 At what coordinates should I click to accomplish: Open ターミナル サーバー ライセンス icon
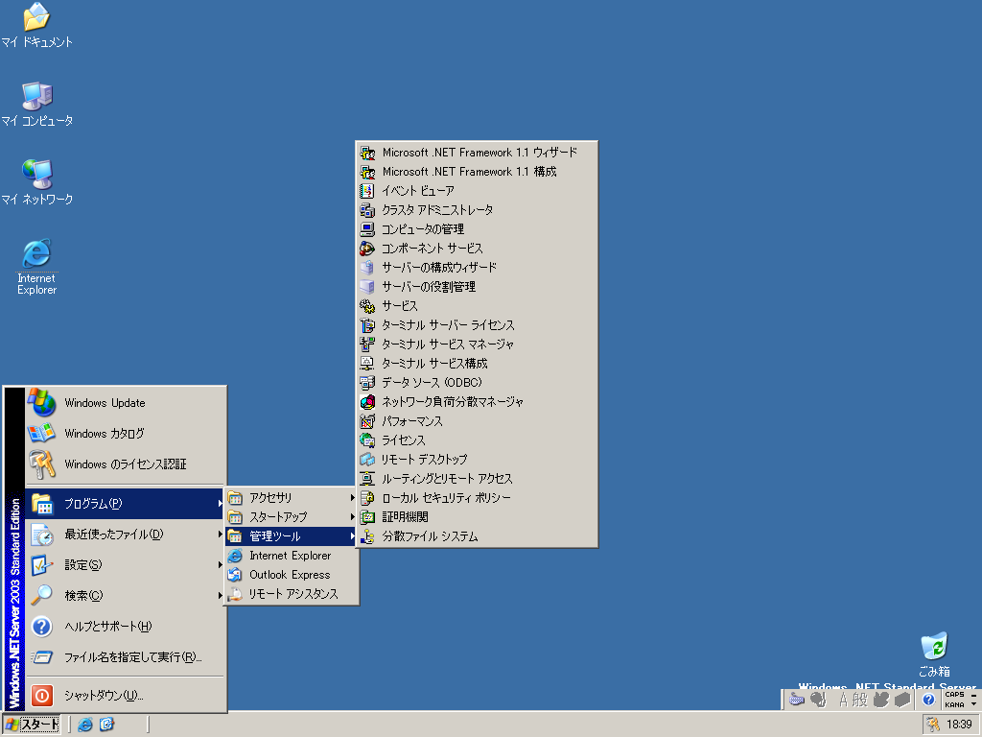coord(367,325)
